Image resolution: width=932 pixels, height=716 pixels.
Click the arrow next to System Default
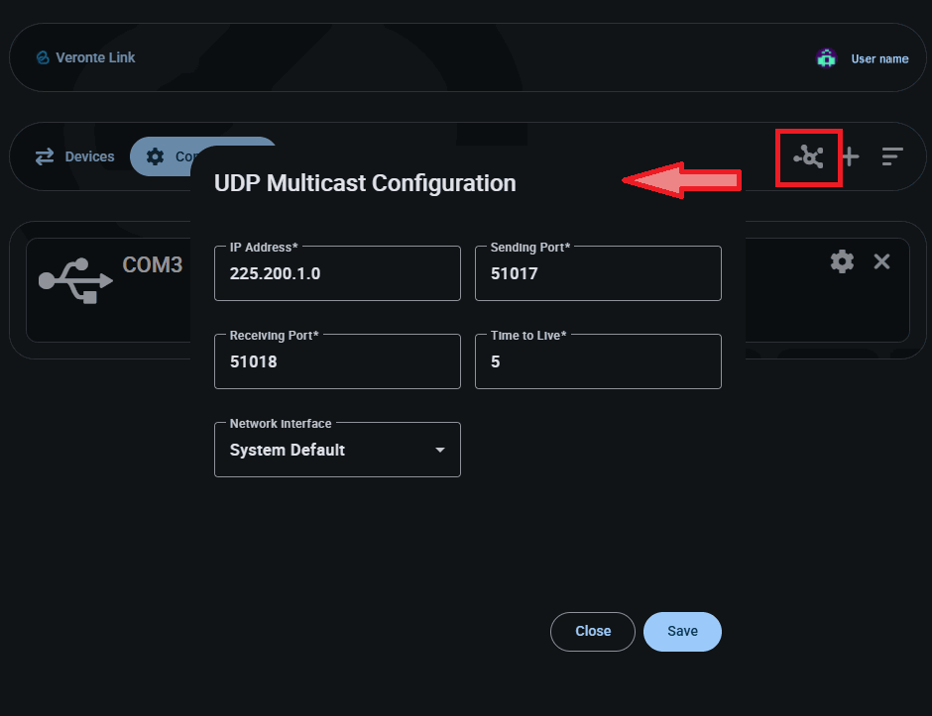click(x=440, y=451)
